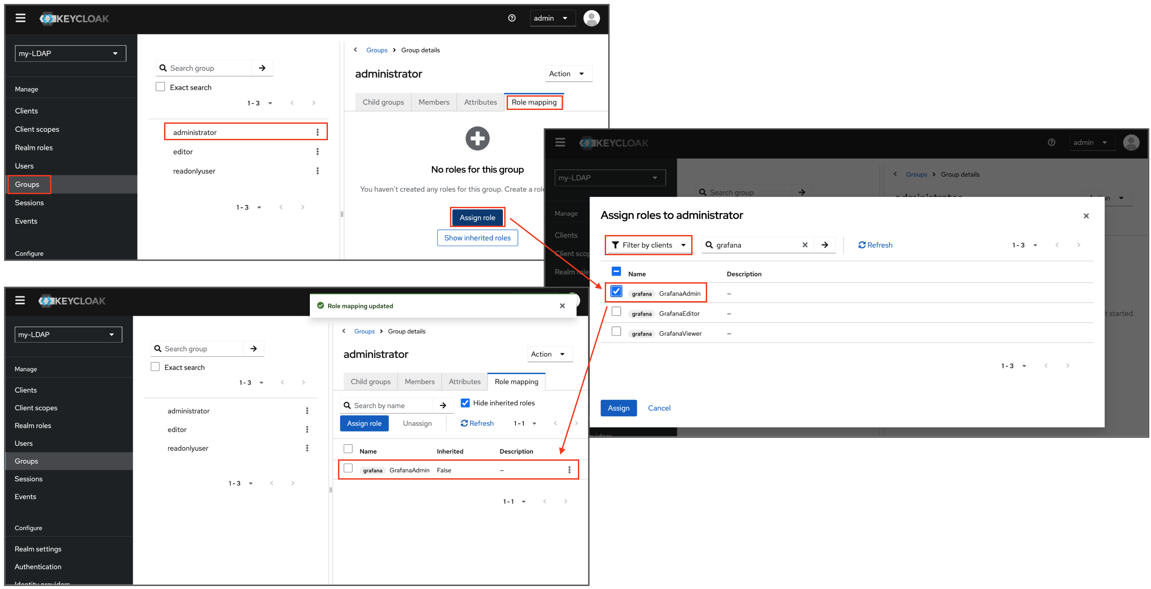The image size is (1151, 589).
Task: Open the hamburger menu in top-left header
Action: click(x=20, y=18)
